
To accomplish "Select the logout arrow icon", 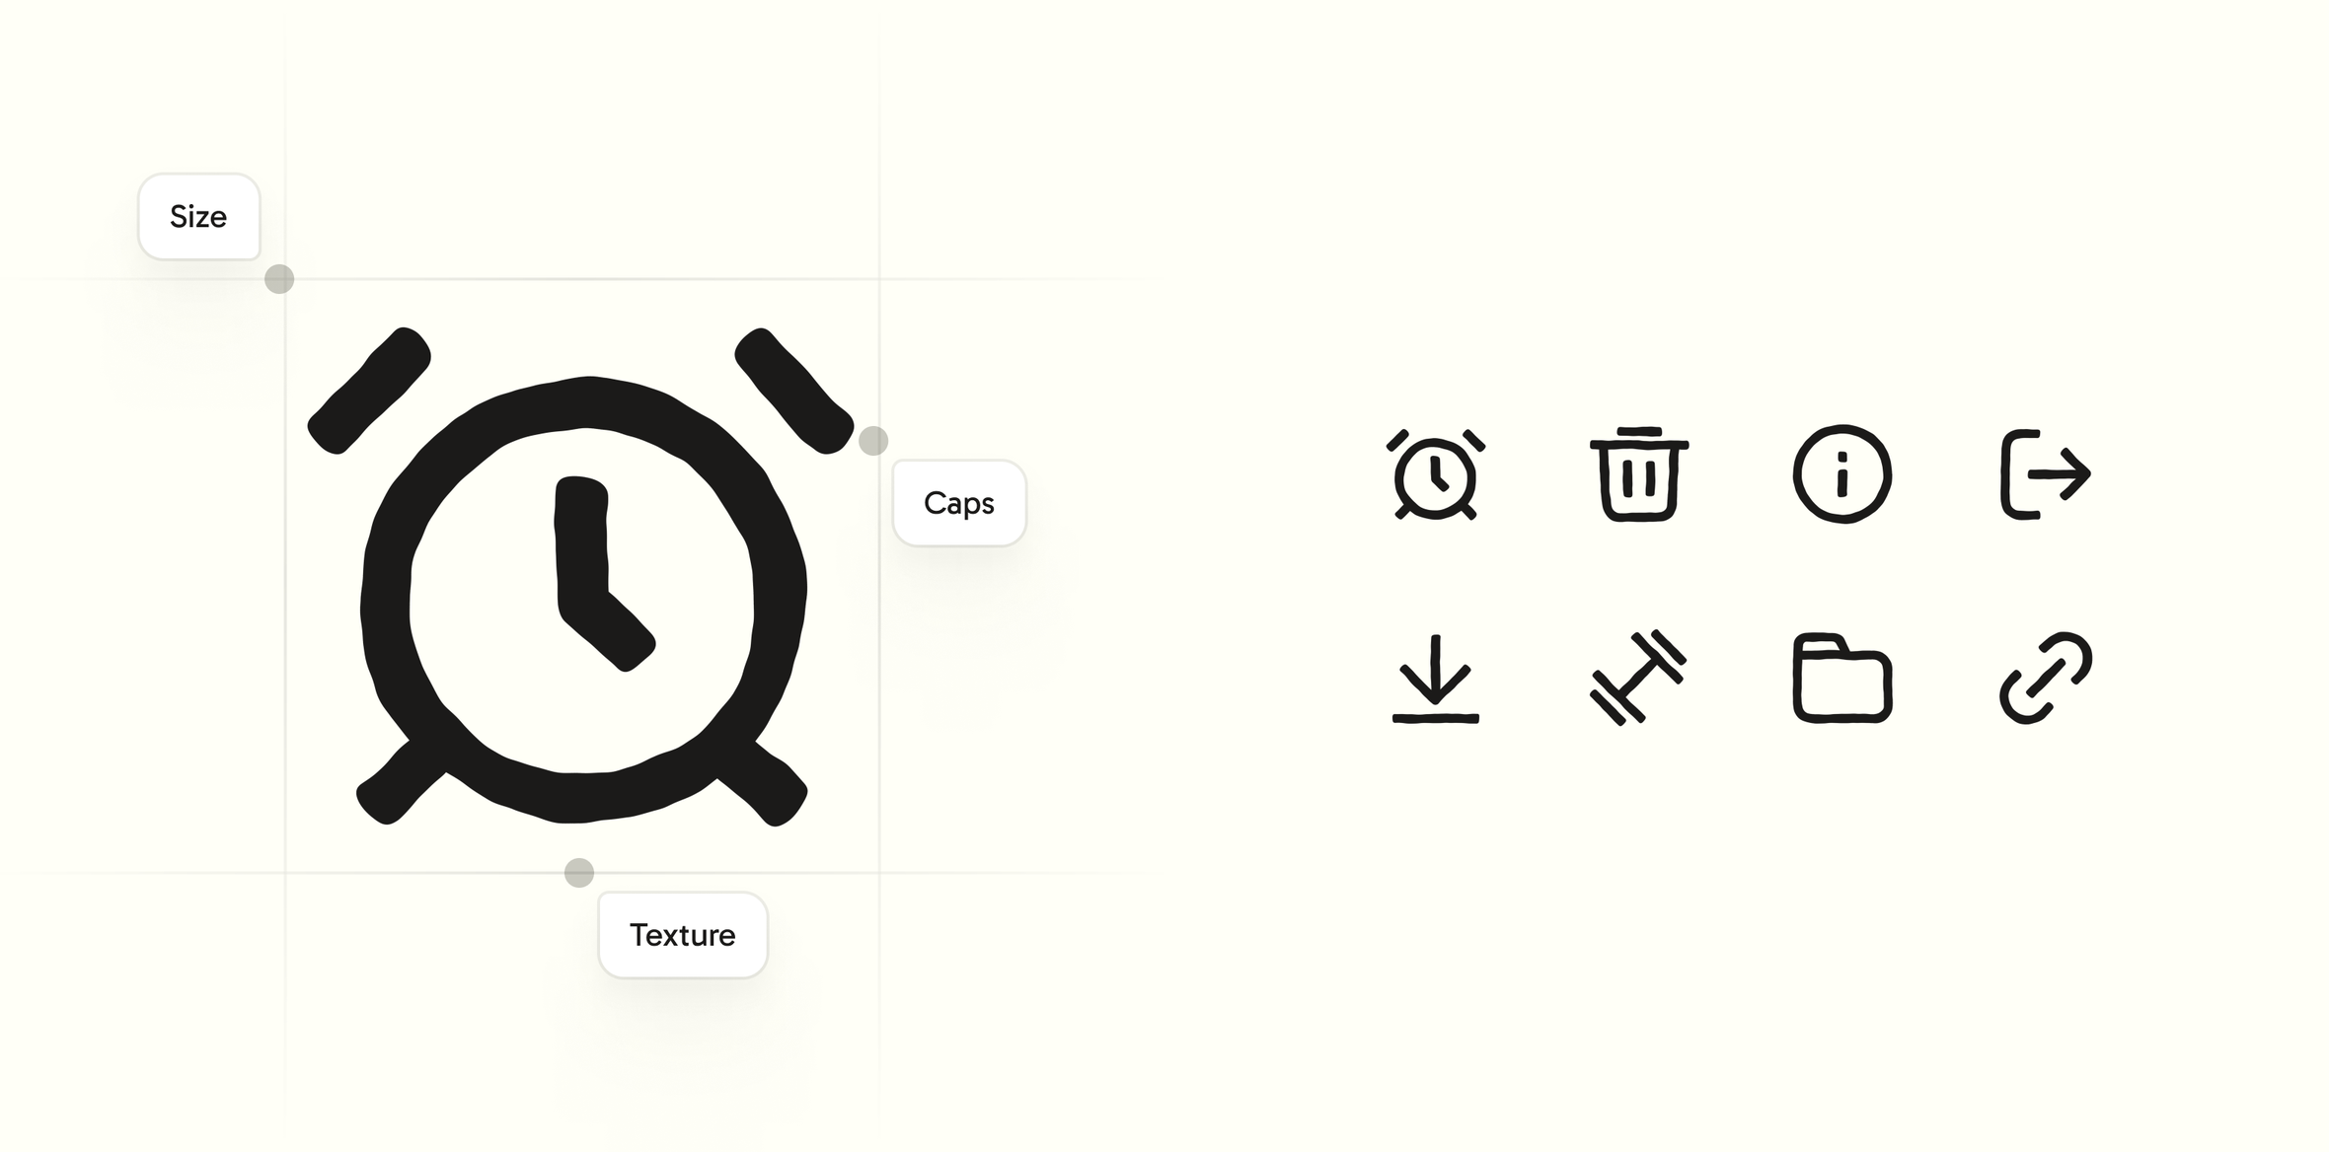I will (x=2045, y=474).
